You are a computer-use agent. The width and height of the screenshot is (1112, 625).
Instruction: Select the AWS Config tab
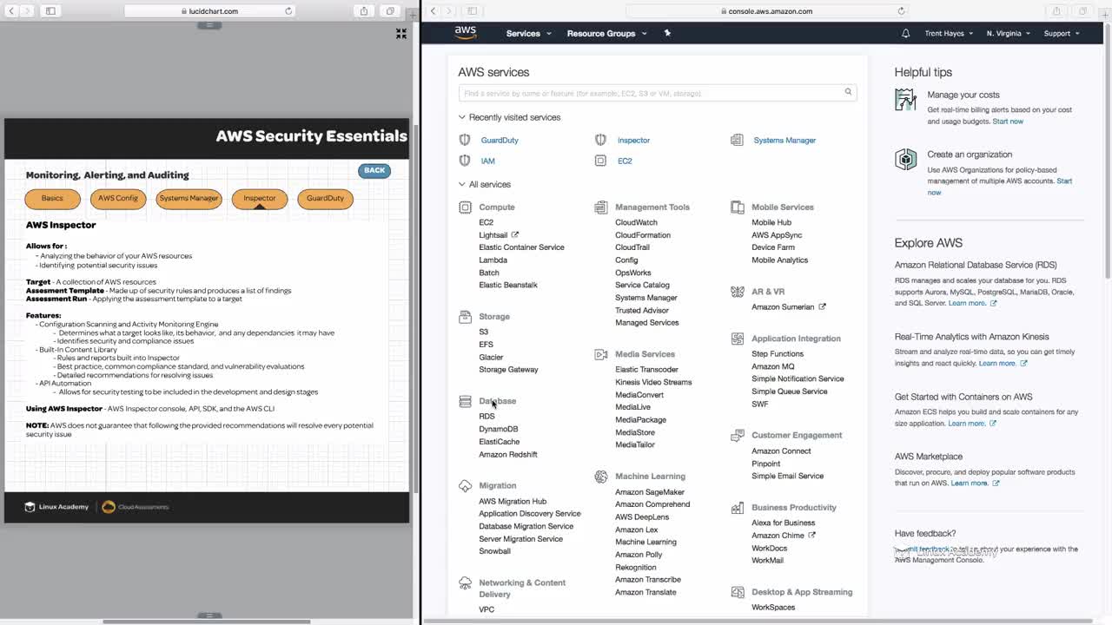coord(118,199)
